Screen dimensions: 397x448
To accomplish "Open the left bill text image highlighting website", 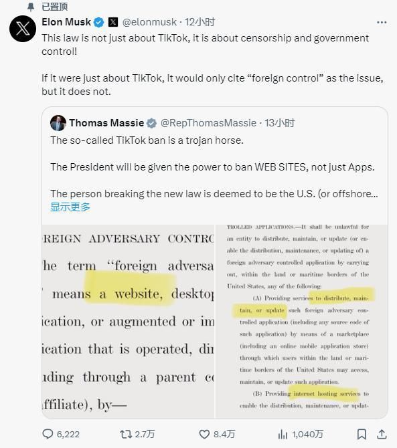I will click(128, 322).
